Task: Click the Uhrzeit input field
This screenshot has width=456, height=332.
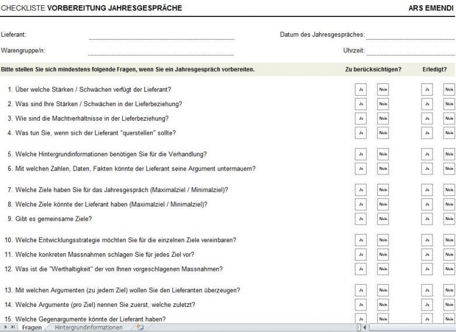Action: (409, 51)
